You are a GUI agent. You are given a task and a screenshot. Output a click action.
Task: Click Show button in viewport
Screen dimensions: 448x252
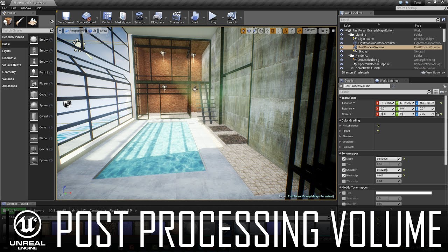click(x=104, y=31)
